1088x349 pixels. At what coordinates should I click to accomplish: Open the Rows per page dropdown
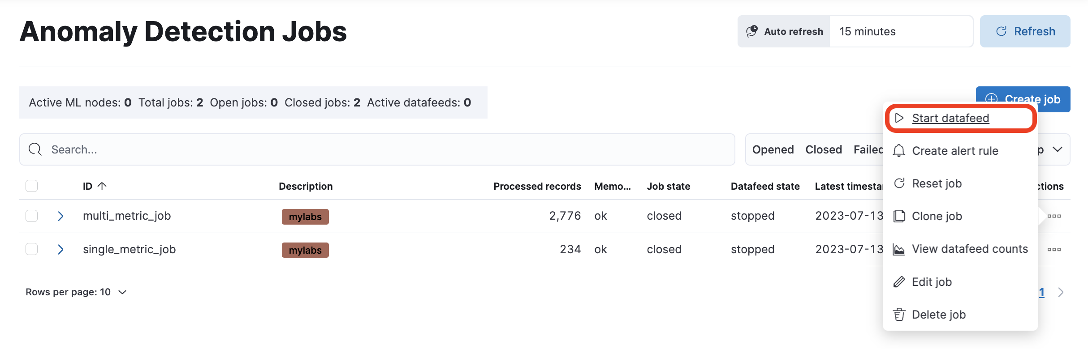point(76,292)
